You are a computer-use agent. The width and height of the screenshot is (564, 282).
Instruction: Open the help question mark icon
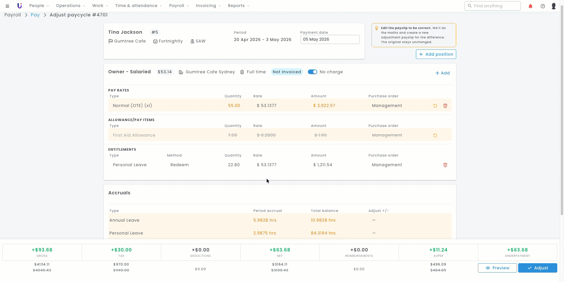pos(543,6)
